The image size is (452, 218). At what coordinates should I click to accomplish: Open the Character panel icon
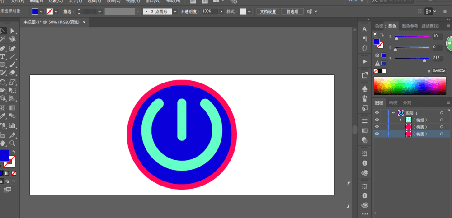365,29
